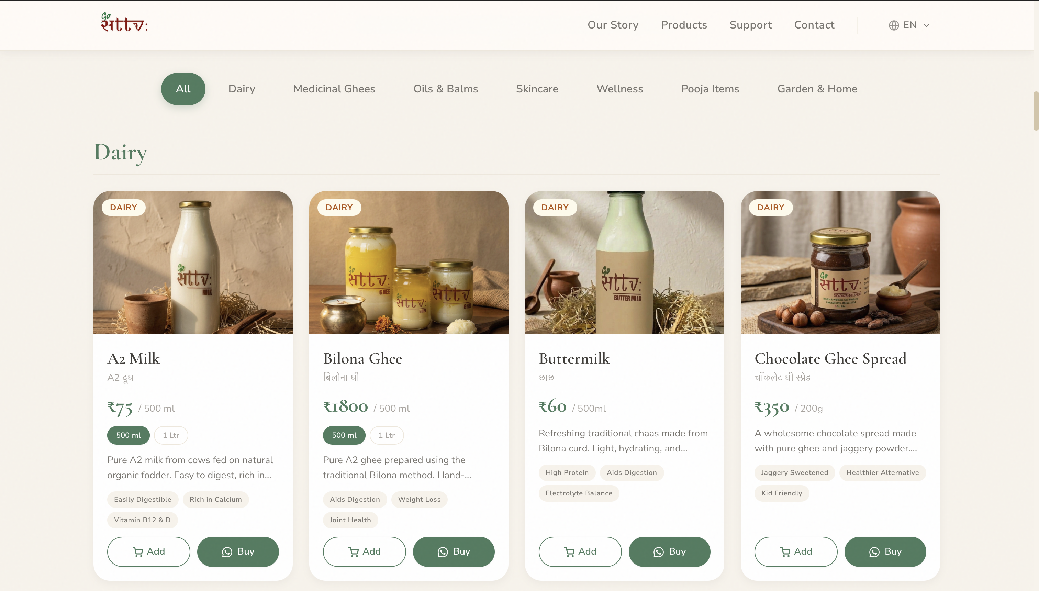Select 1 Ltr size for Bilona Ghee

(x=387, y=435)
